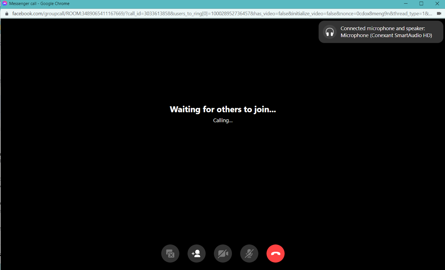This screenshot has width=445, height=270.
Task: Toggle the muted microphone button
Action: (x=249, y=254)
